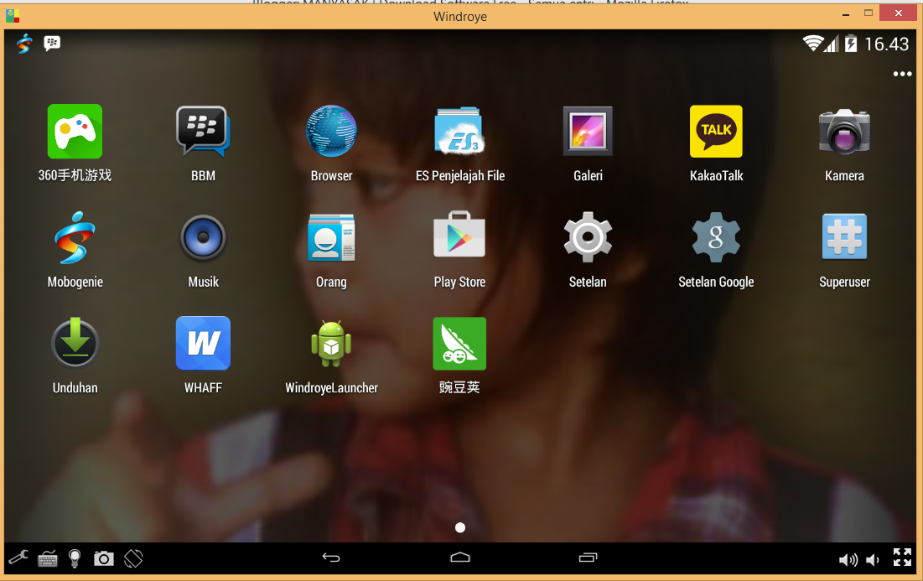Launch the BBM app
This screenshot has height=581, width=923.
pos(203,132)
